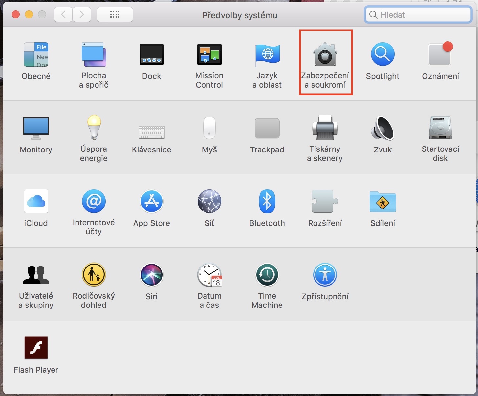The width and height of the screenshot is (478, 396).
Task: Close the Předvolby systému window
Action: (x=16, y=14)
